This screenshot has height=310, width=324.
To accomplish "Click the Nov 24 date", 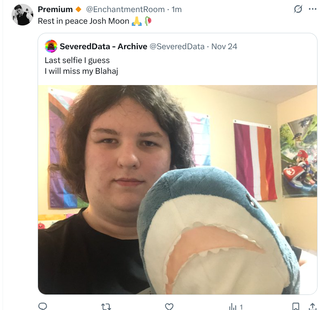I will (224, 46).
